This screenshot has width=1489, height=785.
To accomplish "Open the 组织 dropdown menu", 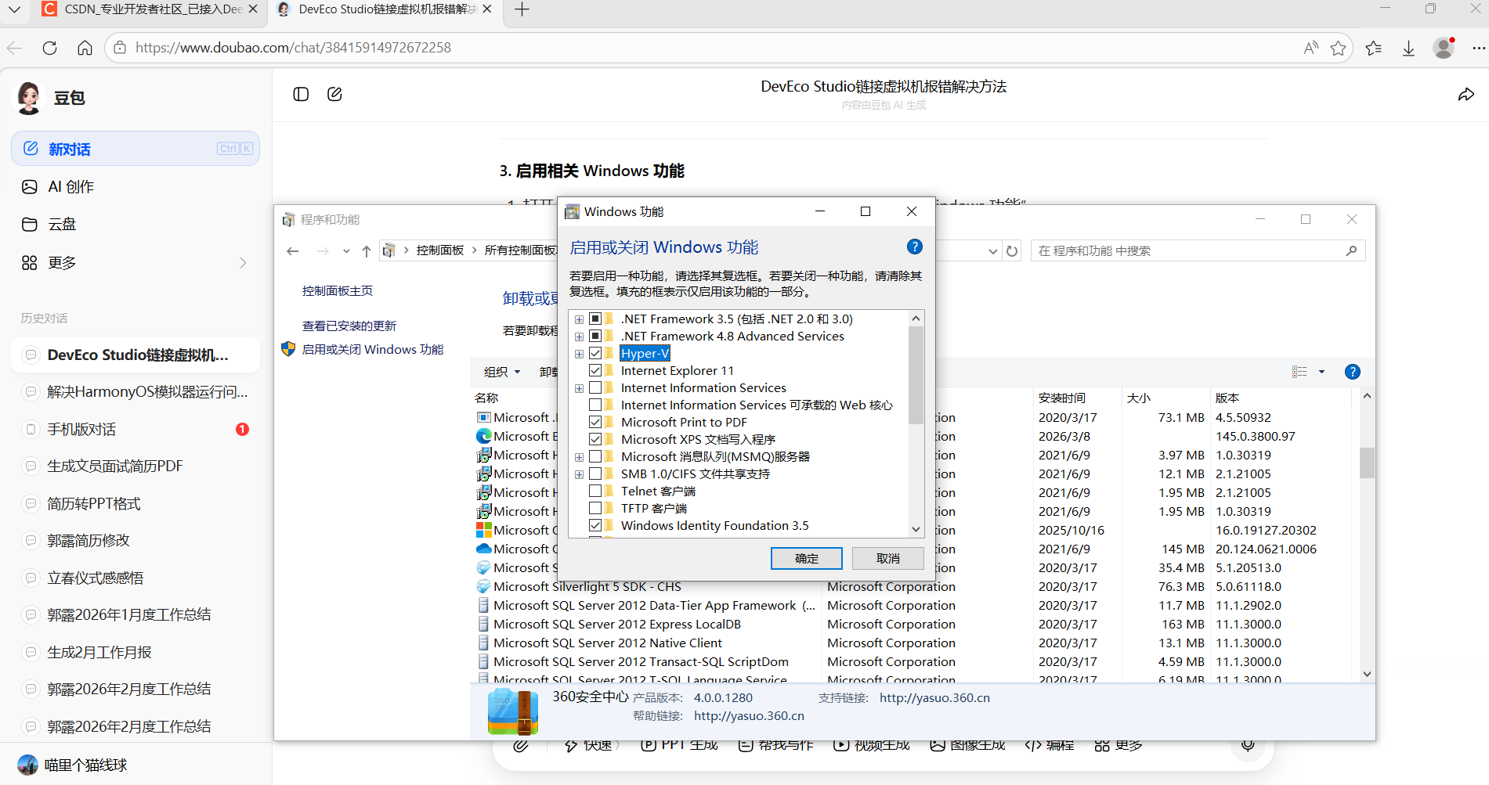I will pyautogui.click(x=502, y=372).
